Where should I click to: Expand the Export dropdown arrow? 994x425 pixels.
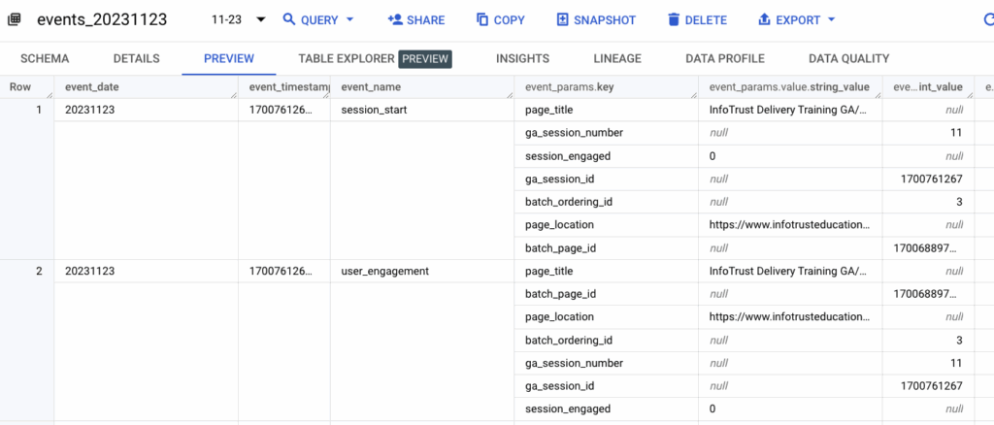830,20
